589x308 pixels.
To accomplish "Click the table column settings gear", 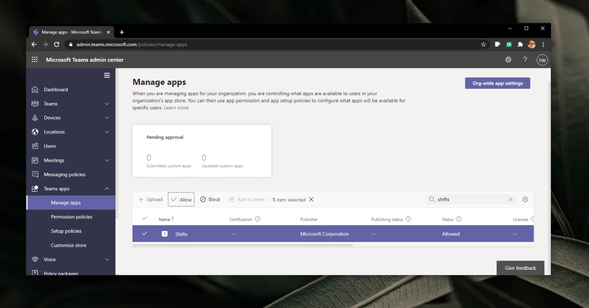I will [x=525, y=200].
